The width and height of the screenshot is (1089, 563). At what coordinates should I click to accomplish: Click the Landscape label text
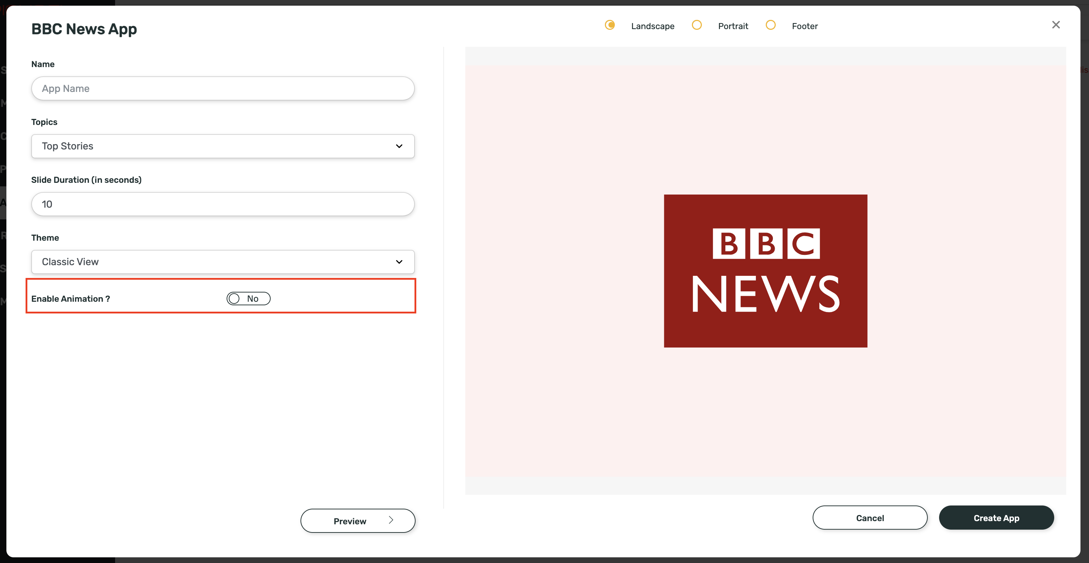pos(653,26)
